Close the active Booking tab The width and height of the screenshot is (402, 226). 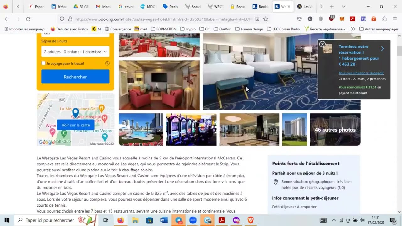[289, 7]
